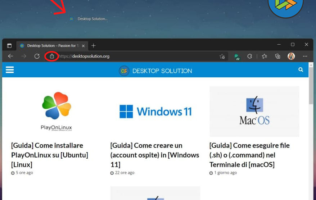This screenshot has height=200, width=316.
Task: Open the PlayOnLinux article thumbnail
Action: [x=56, y=112]
